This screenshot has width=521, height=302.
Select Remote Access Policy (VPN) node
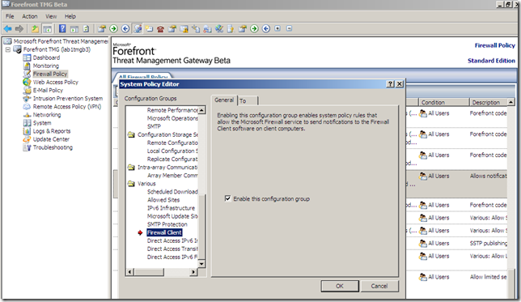tap(67, 106)
